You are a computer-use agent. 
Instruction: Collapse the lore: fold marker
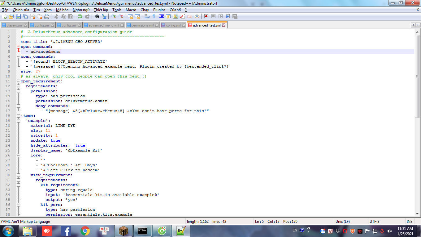pyautogui.click(x=18, y=155)
